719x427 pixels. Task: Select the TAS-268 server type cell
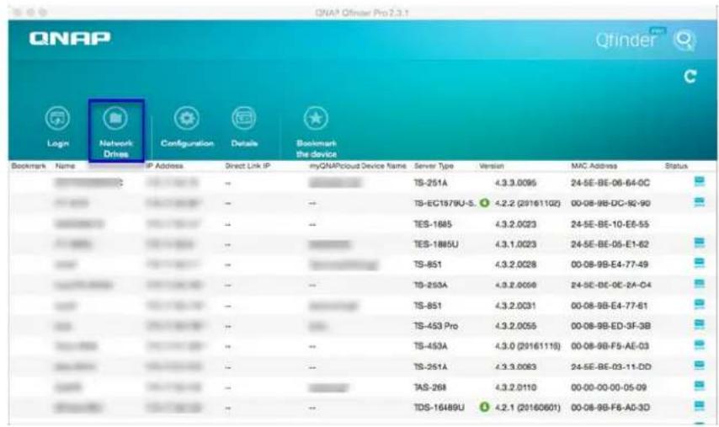click(x=429, y=387)
